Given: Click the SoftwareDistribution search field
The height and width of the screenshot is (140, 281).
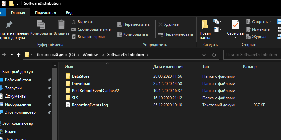Looking at the screenshot, I should (251, 55).
